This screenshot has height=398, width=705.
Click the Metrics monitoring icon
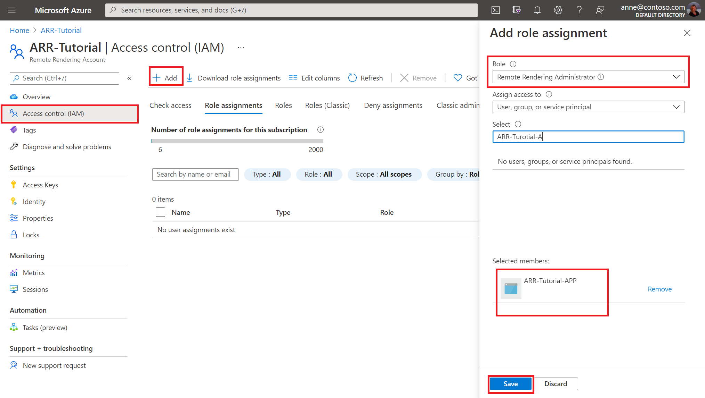(x=14, y=272)
